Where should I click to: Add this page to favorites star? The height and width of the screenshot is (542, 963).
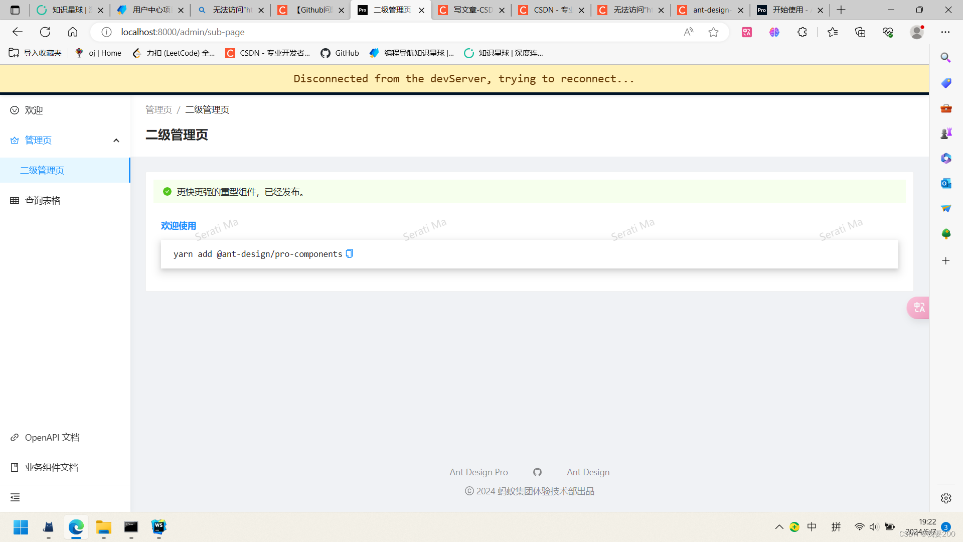(713, 32)
